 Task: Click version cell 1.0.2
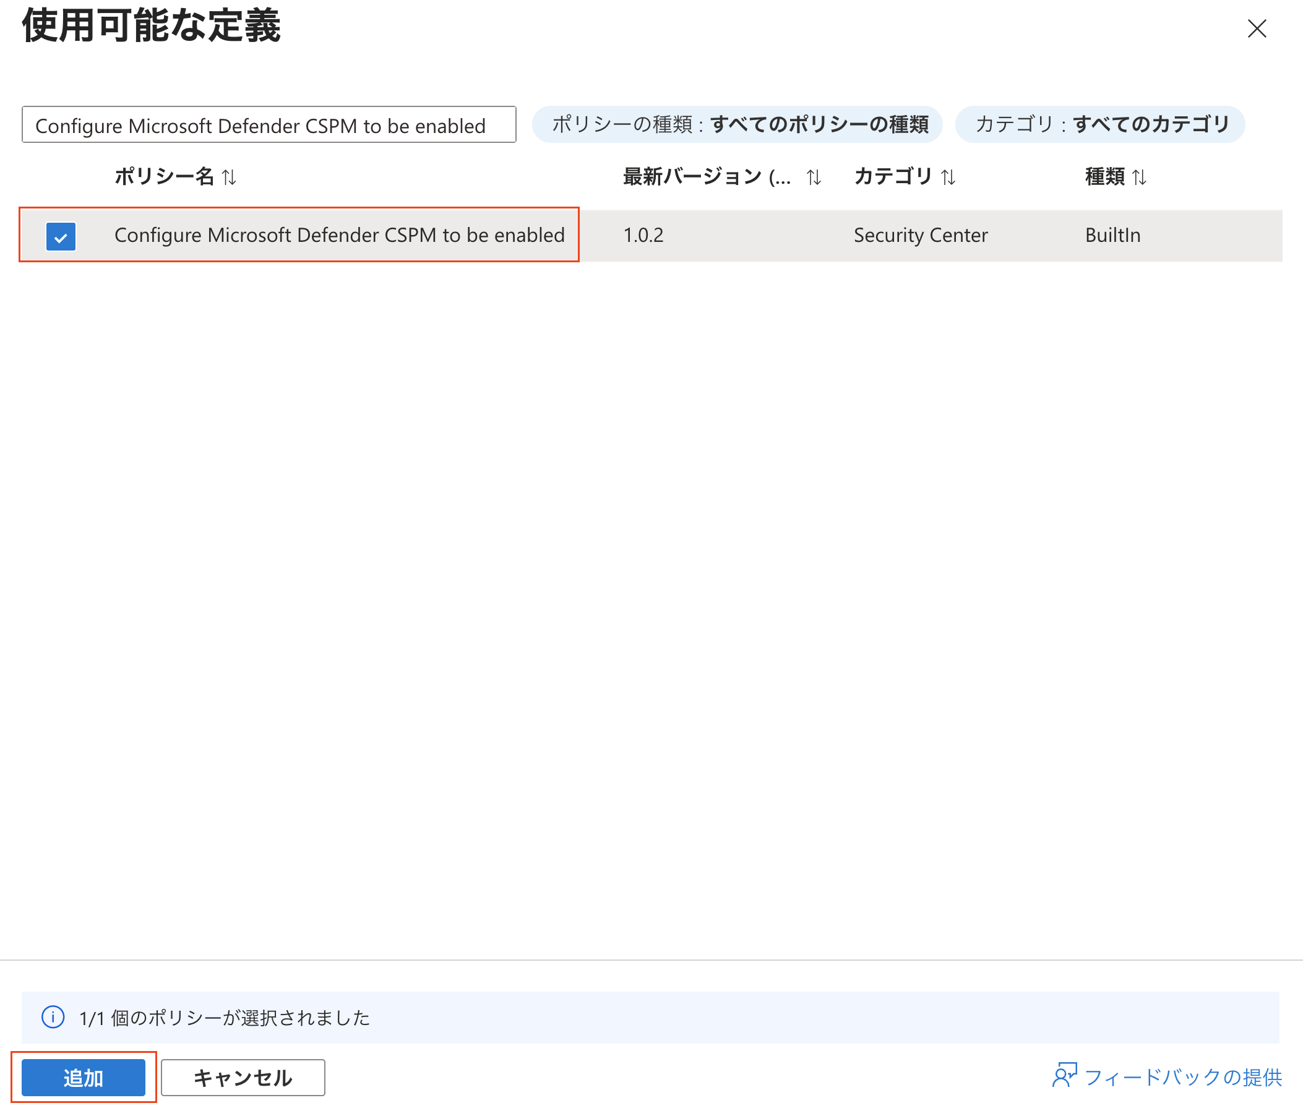643,235
